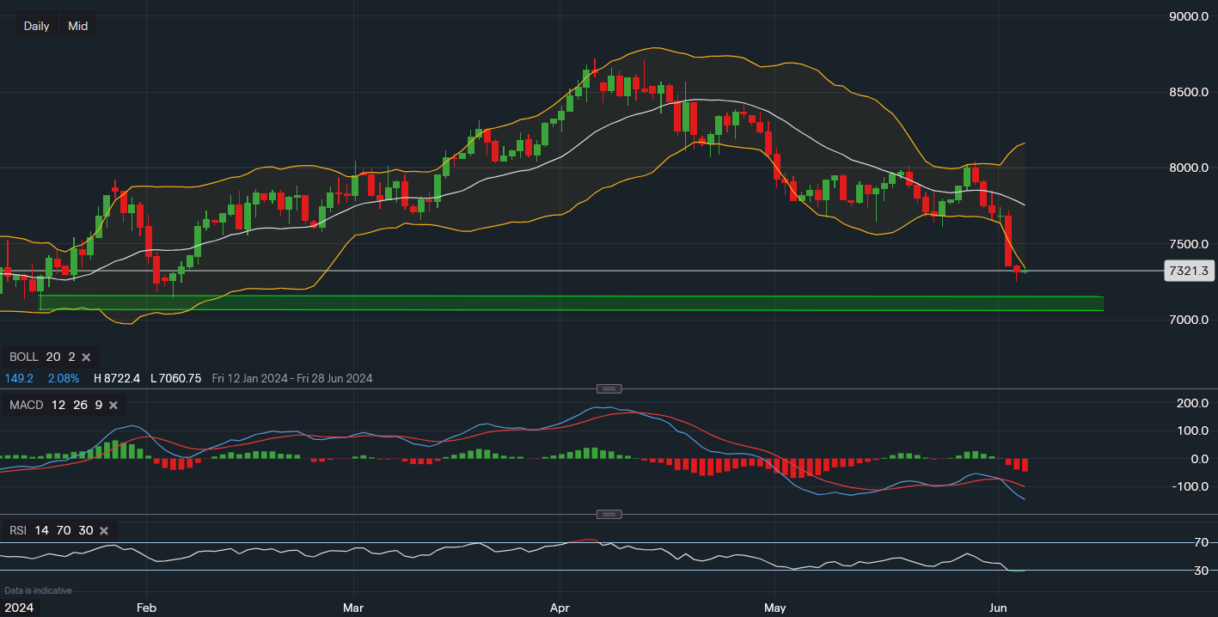
Task: Open RSI indicator settings via its label
Action: (19, 531)
